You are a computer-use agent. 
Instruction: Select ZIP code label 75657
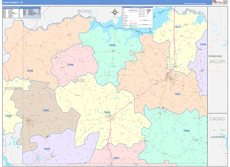(116, 158)
